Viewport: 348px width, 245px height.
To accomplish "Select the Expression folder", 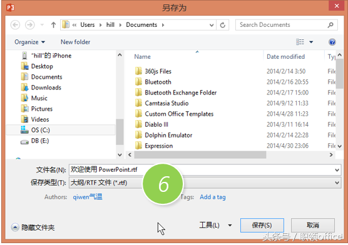I will point(159,146).
